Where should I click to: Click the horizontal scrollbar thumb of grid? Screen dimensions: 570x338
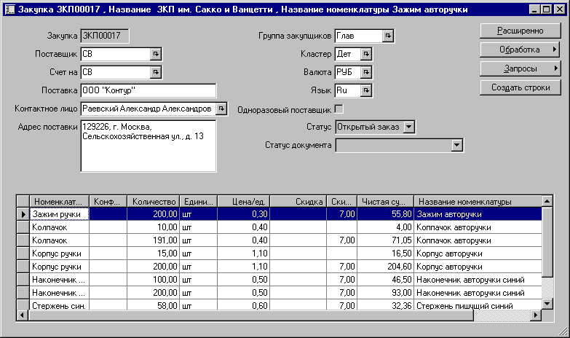[250, 315]
